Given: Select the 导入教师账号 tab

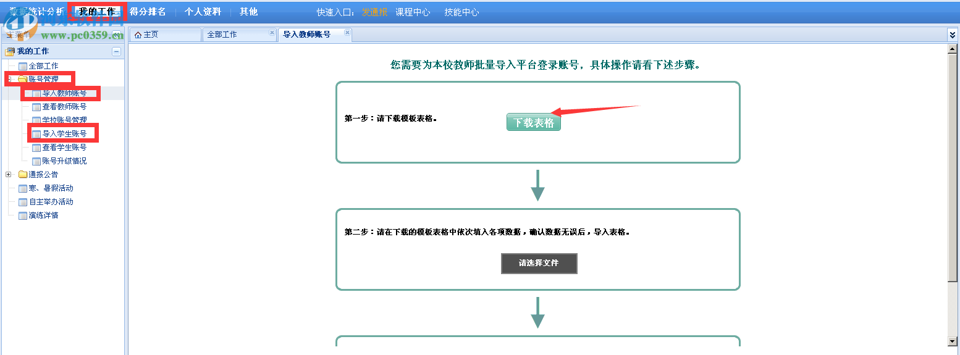Looking at the screenshot, I should (x=314, y=35).
